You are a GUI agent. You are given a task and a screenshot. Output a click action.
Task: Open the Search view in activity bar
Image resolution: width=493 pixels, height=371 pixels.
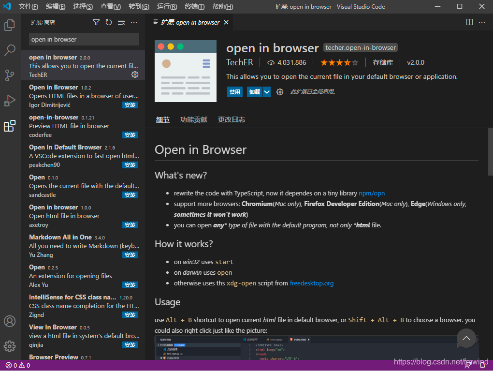(10, 50)
